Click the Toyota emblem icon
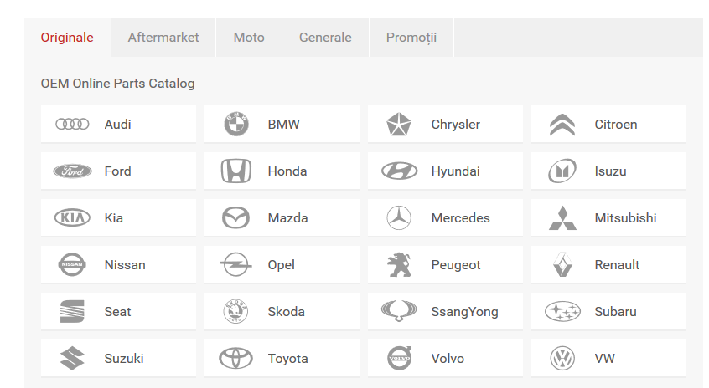 tap(236, 359)
